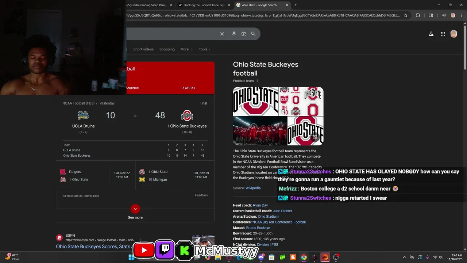467x263 pixels.
Task: Click the browser address bar URL
Action: click(x=263, y=15)
